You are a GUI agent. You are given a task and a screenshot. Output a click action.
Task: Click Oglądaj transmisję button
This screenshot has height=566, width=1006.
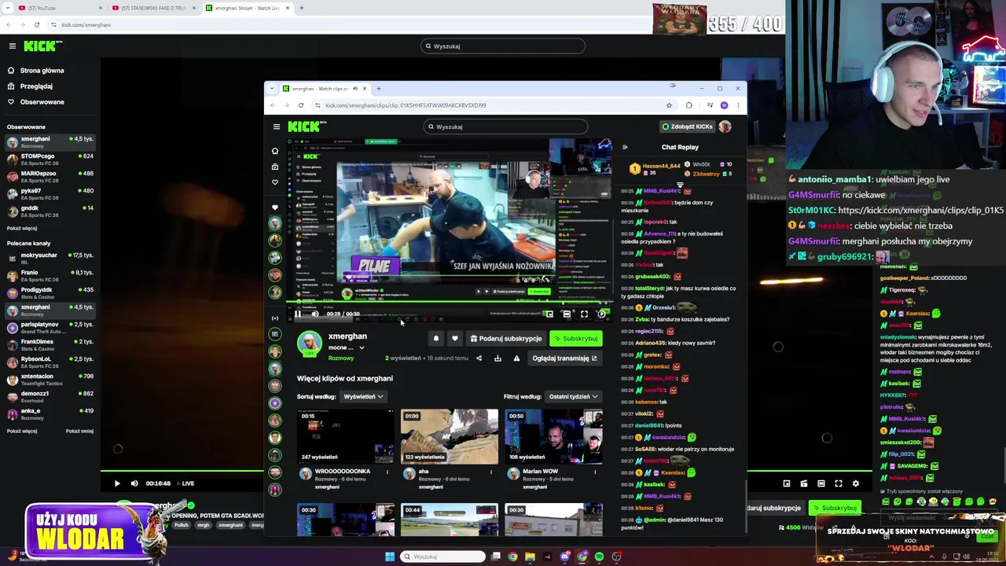564,358
